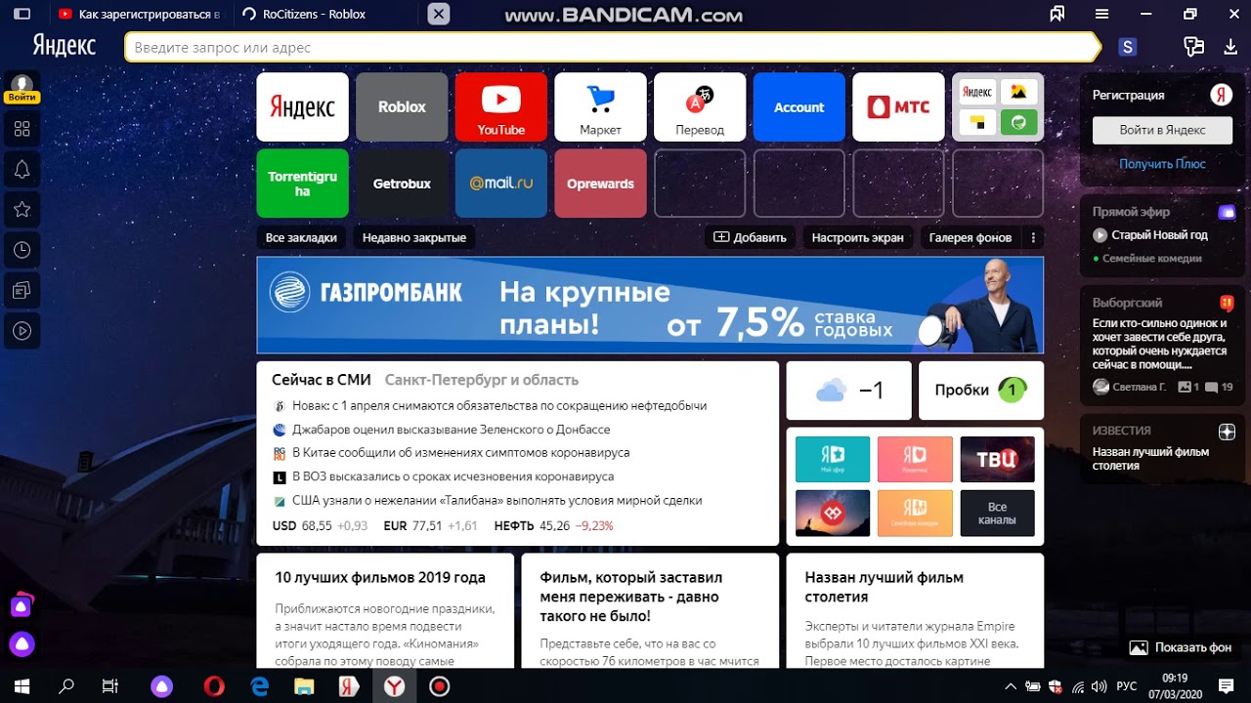Open the Маркет shopping cart tile

[600, 107]
